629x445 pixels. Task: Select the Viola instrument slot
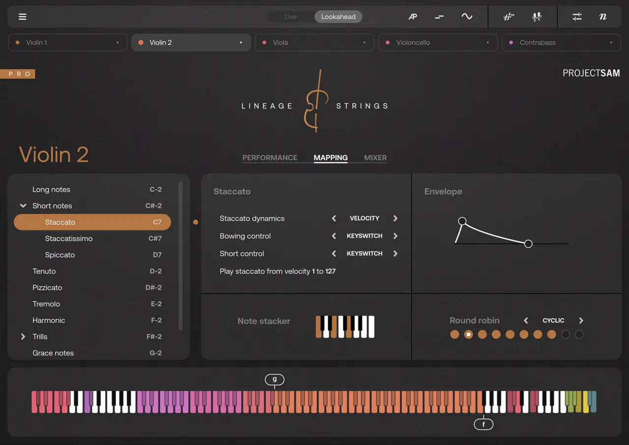[314, 43]
